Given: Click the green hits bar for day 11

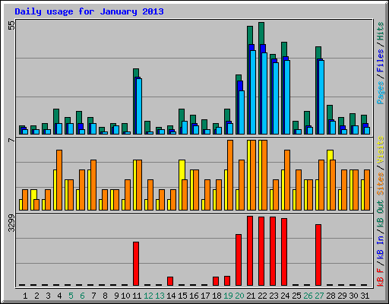Looking at the screenshot, I should pos(136,73).
